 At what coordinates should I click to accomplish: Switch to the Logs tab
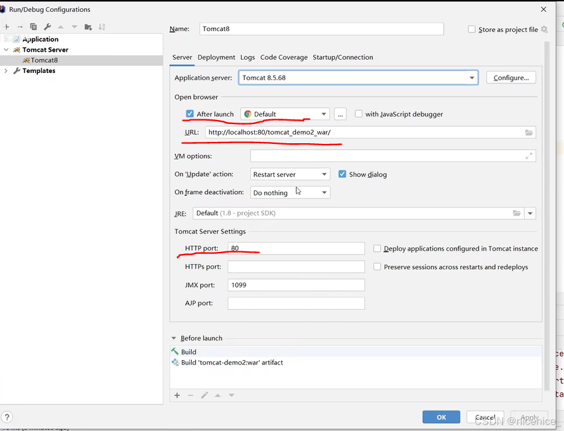pyautogui.click(x=247, y=57)
